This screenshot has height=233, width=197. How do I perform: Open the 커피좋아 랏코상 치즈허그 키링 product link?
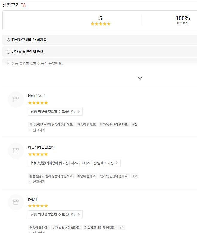pyautogui.click(x=74, y=163)
